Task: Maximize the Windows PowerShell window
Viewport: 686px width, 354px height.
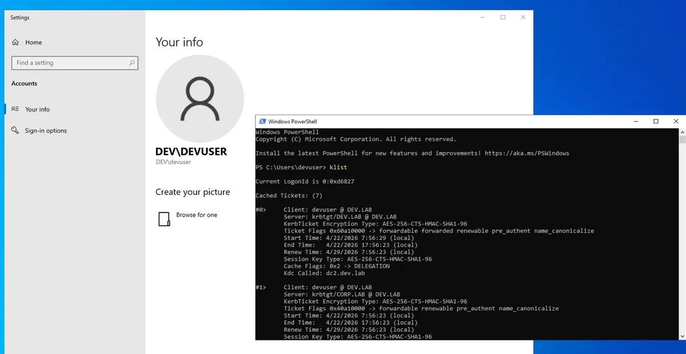Action: pyautogui.click(x=656, y=121)
